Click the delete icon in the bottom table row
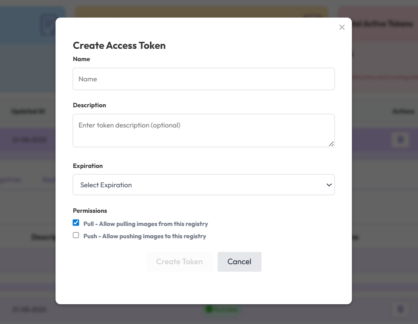 tap(400, 309)
